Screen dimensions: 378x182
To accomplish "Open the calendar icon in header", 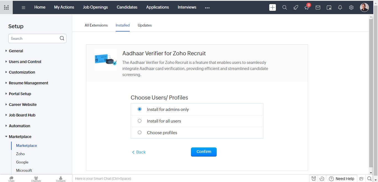I will [x=329, y=7].
